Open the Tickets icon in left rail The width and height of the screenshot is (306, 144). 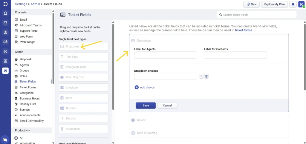pos(5,23)
